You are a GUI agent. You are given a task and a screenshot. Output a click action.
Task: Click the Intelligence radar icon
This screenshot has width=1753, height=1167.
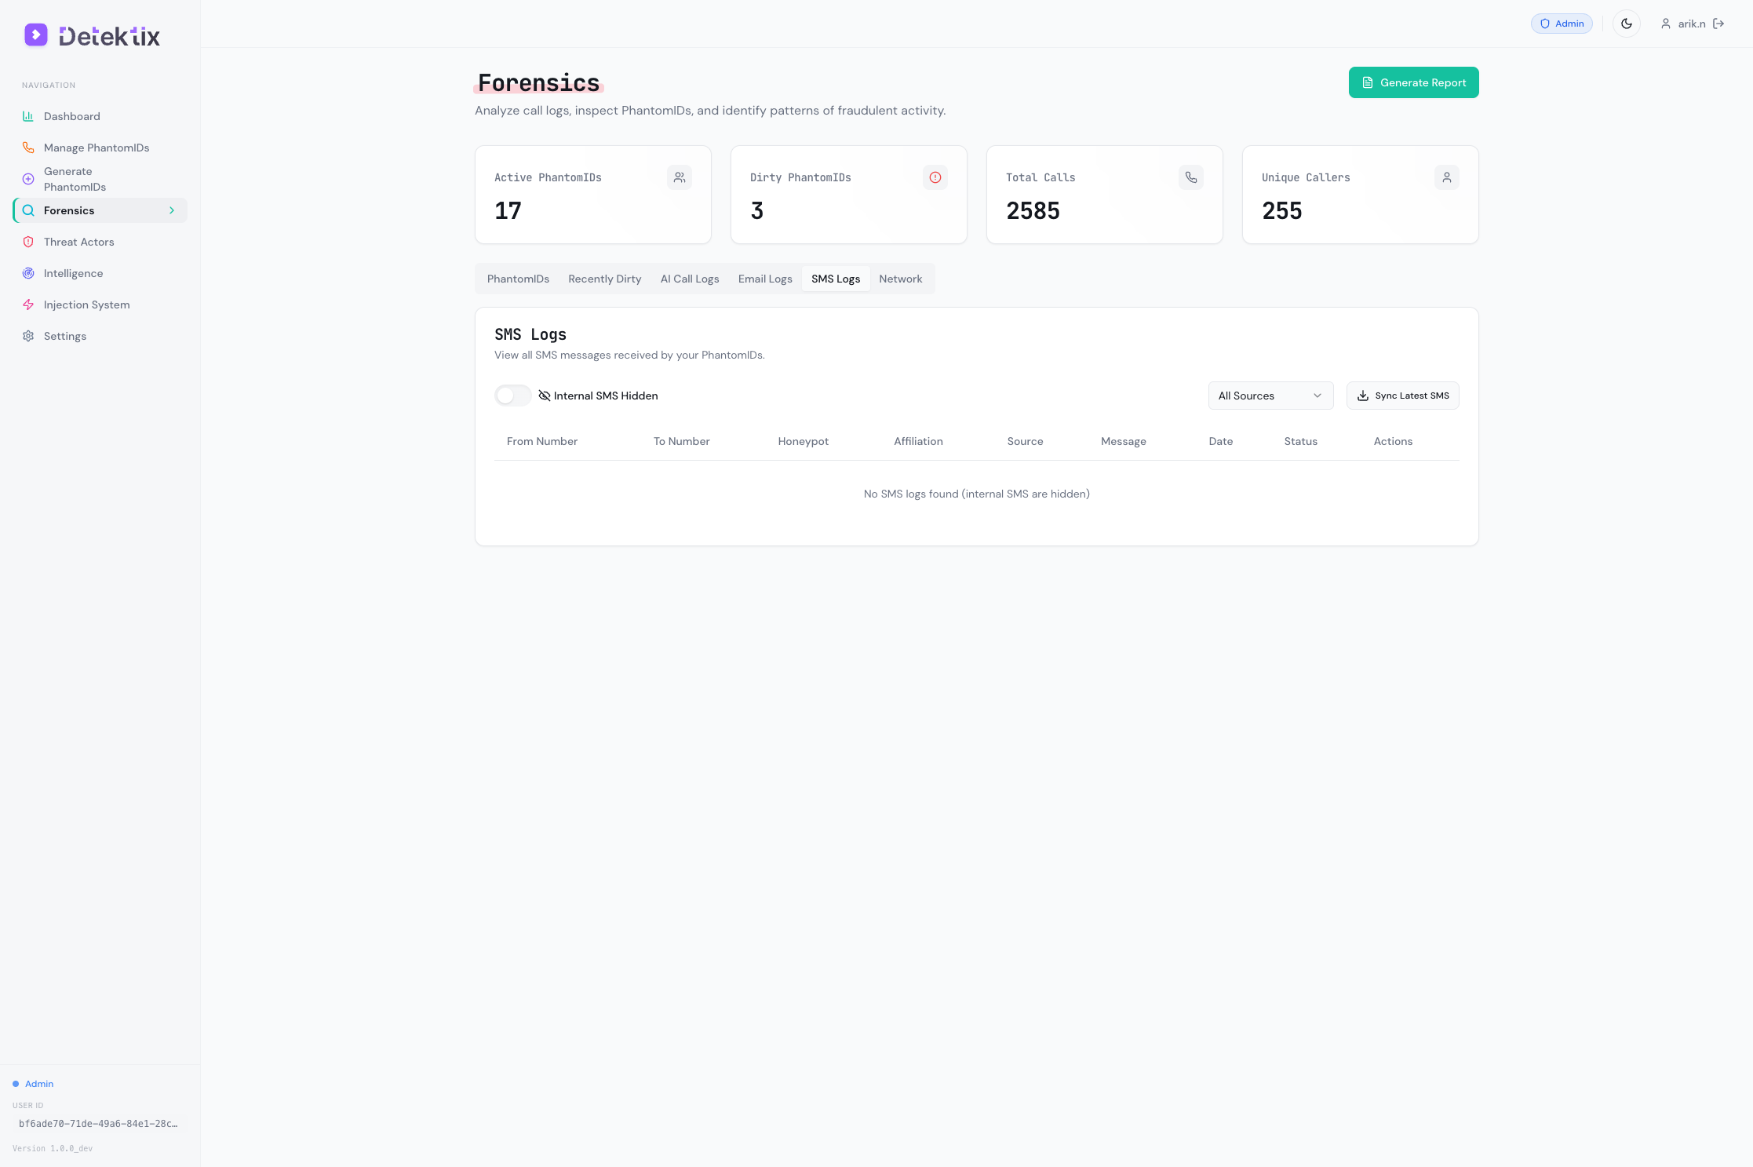click(28, 273)
